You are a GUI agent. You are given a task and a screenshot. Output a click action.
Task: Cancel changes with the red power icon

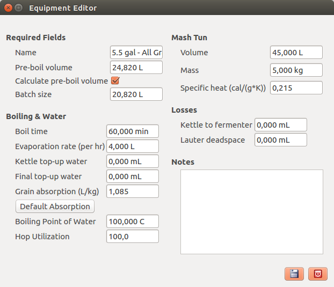318,274
